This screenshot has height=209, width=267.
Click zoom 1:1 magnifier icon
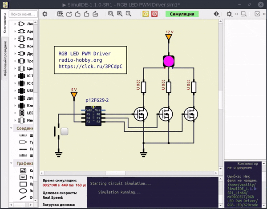129,14
